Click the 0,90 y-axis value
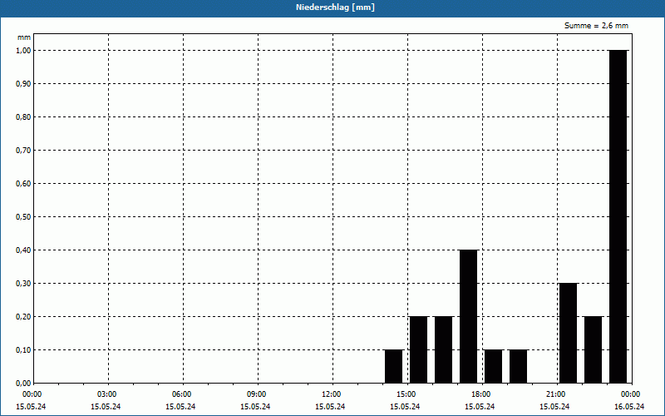The width and height of the screenshot is (665, 416). (24, 84)
